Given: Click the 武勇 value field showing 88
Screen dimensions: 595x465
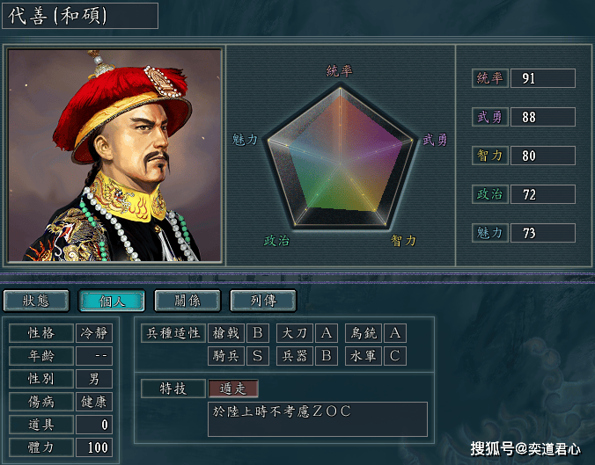Looking at the screenshot, I should (x=543, y=117).
